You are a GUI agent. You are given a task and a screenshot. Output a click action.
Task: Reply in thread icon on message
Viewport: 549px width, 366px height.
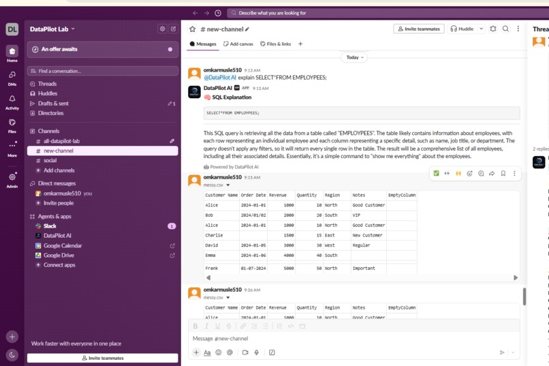click(x=481, y=173)
